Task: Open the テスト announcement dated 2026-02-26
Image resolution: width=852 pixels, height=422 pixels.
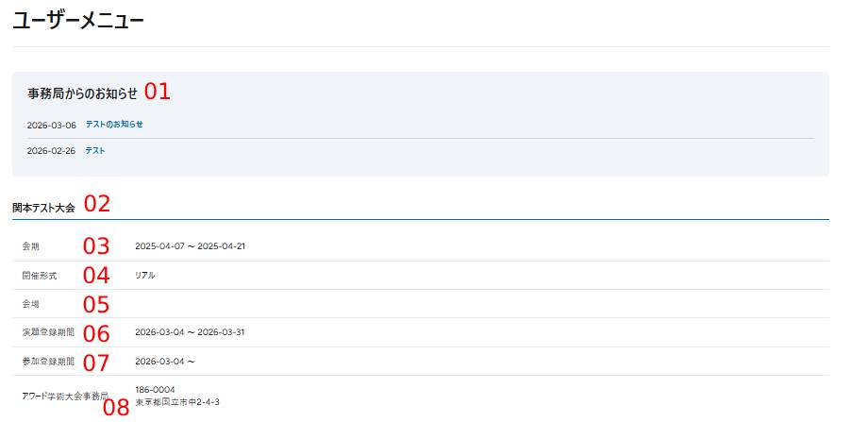Action: 95,151
